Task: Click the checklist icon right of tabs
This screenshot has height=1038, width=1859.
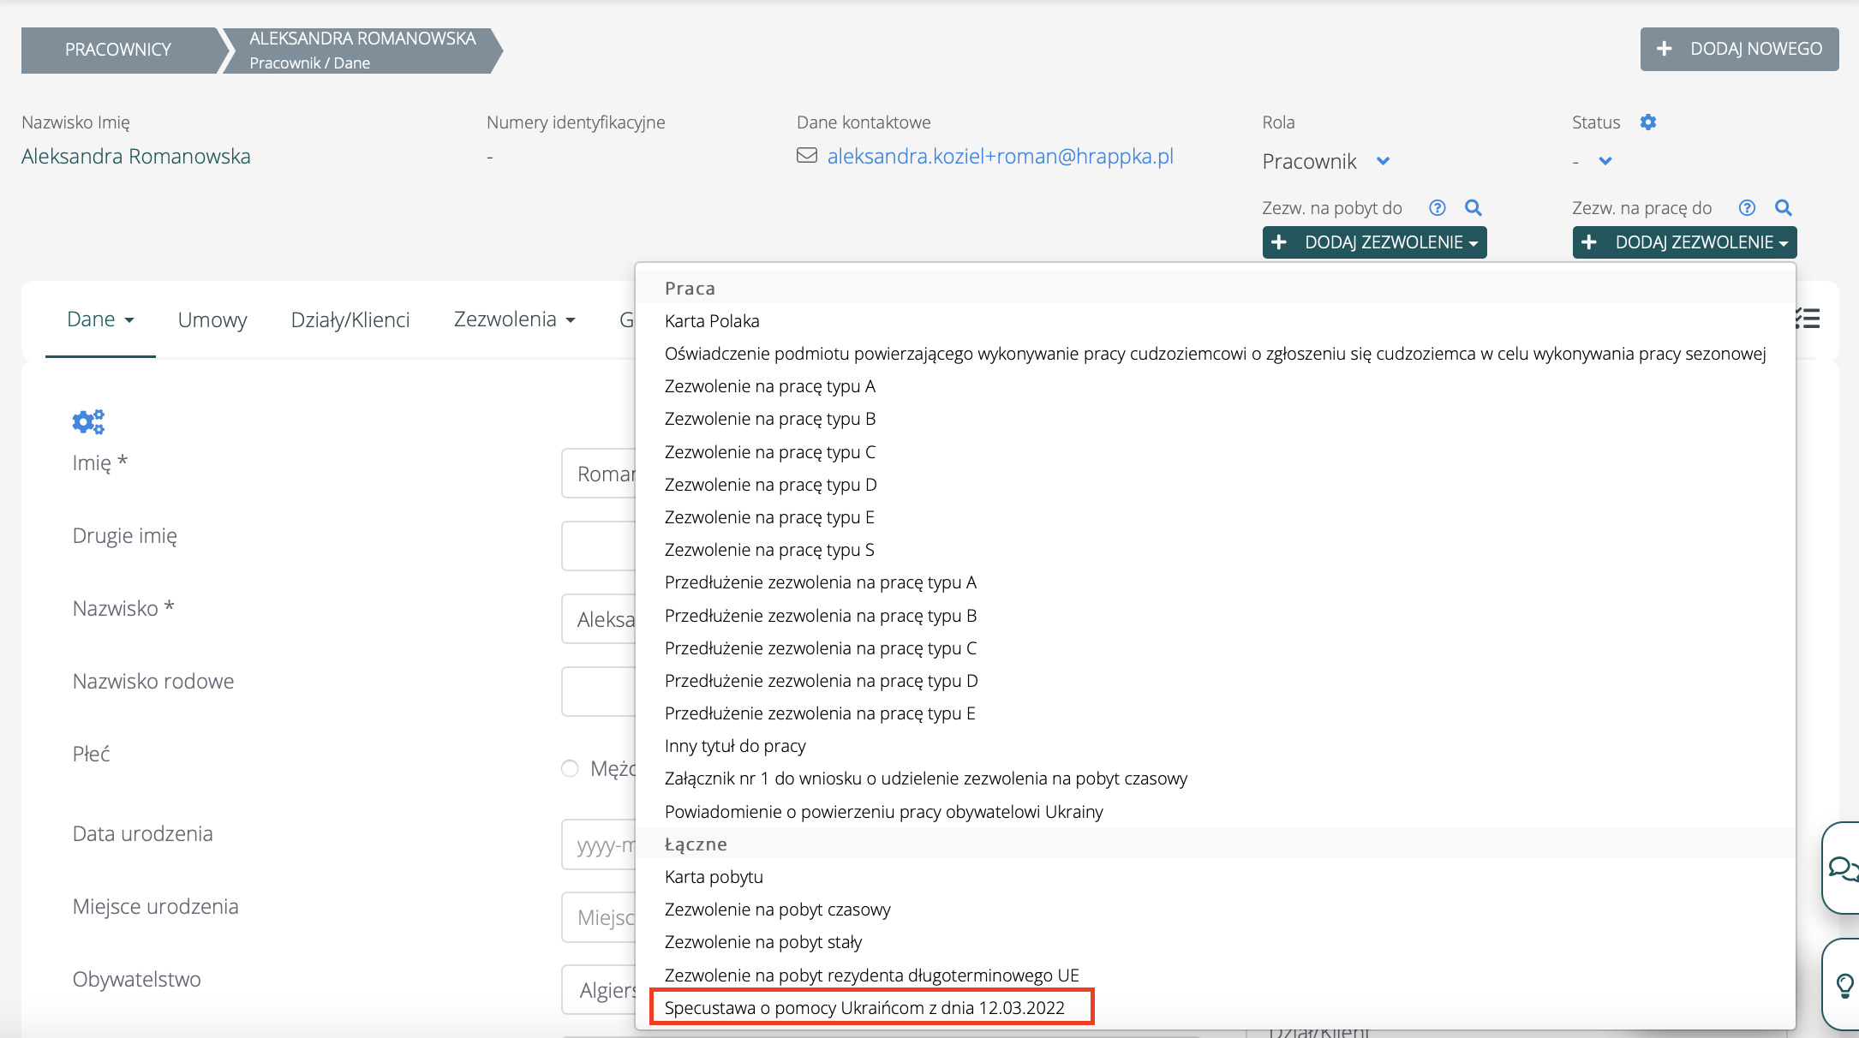Action: (1808, 319)
